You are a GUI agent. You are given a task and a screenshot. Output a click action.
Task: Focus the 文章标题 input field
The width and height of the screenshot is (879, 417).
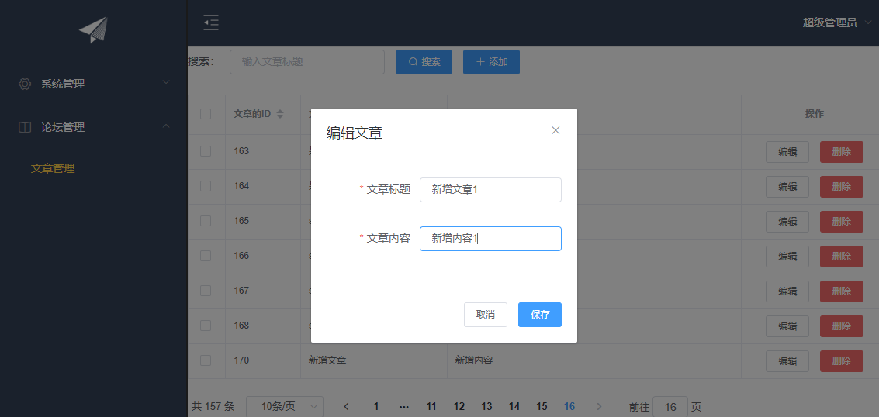click(x=490, y=190)
